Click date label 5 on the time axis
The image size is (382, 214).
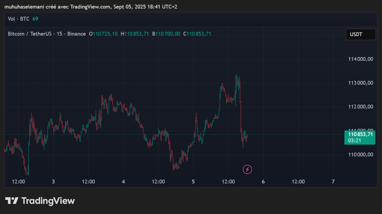tap(193, 182)
